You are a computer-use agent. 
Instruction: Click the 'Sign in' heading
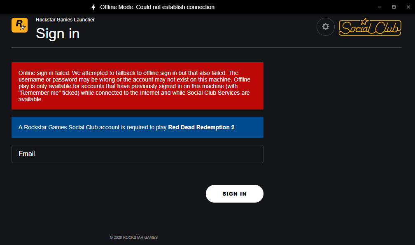coord(58,34)
